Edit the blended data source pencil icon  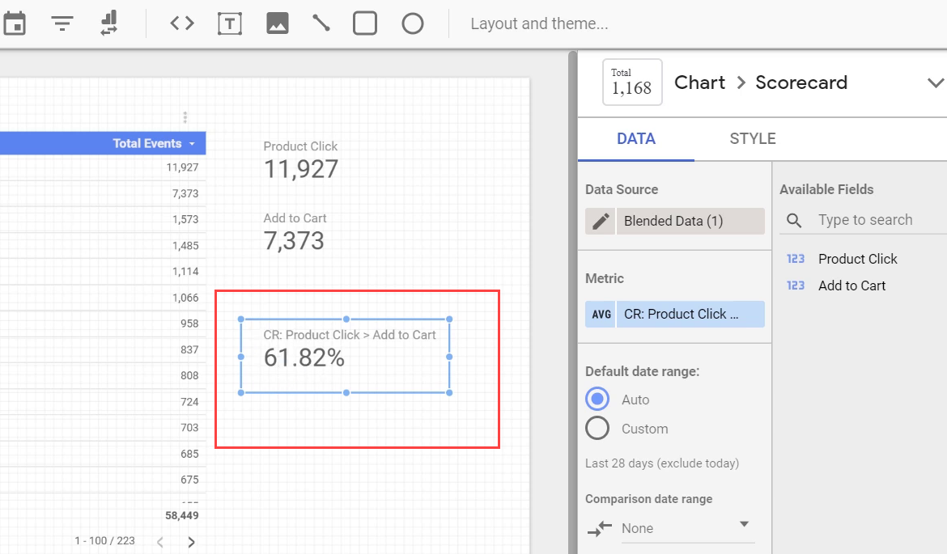pos(601,221)
